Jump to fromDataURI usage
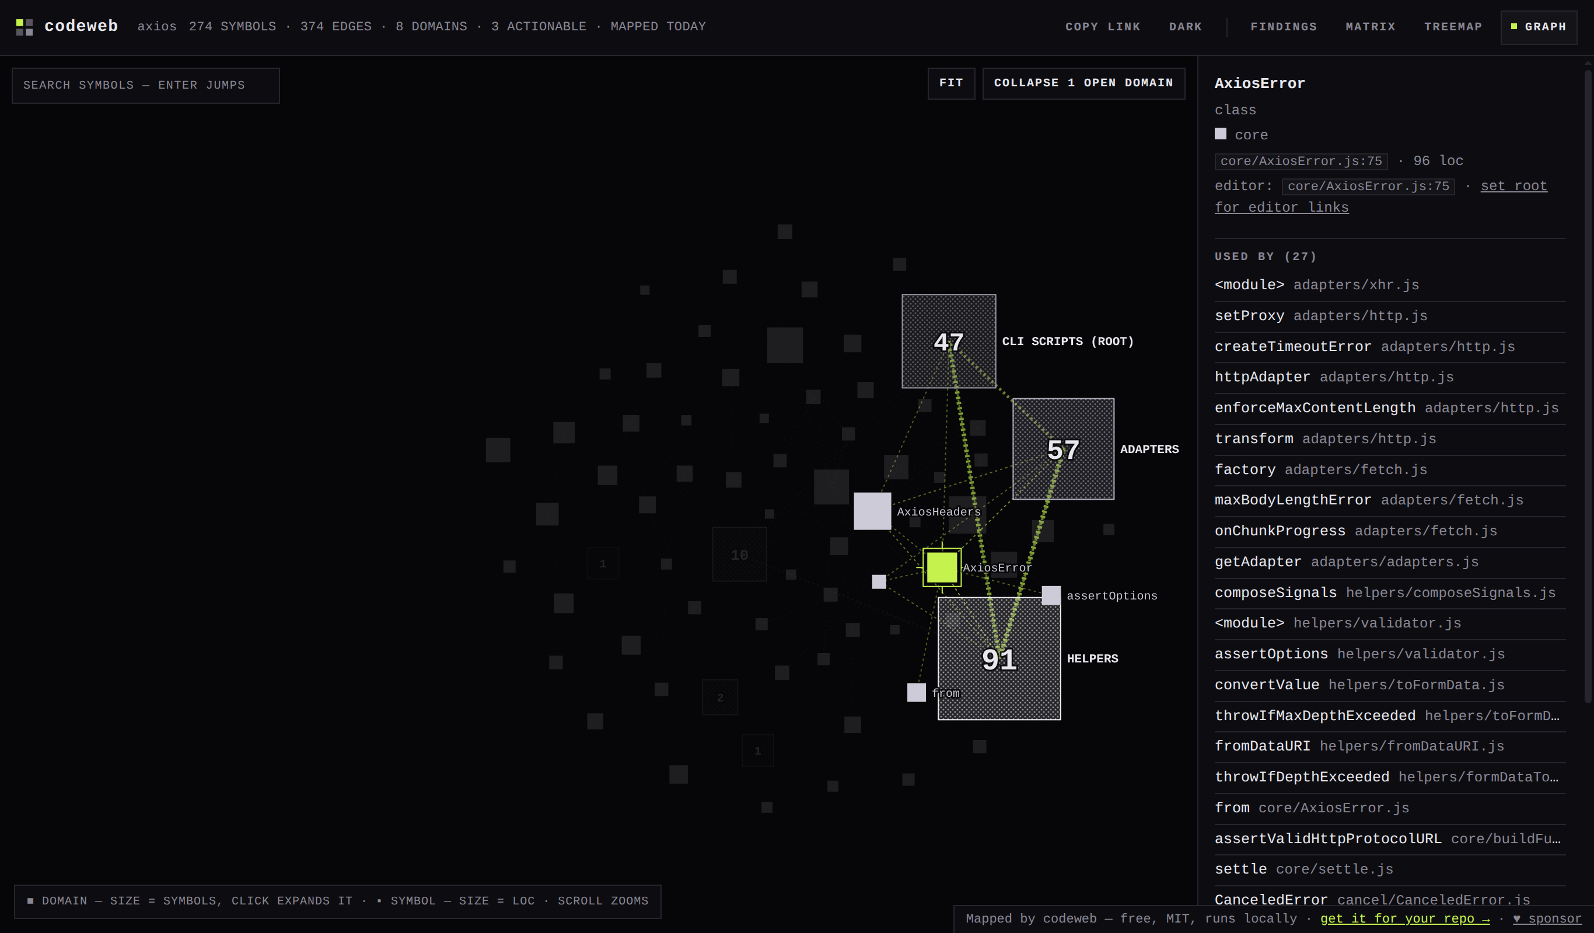Viewport: 1594px width, 933px height. click(1390, 747)
